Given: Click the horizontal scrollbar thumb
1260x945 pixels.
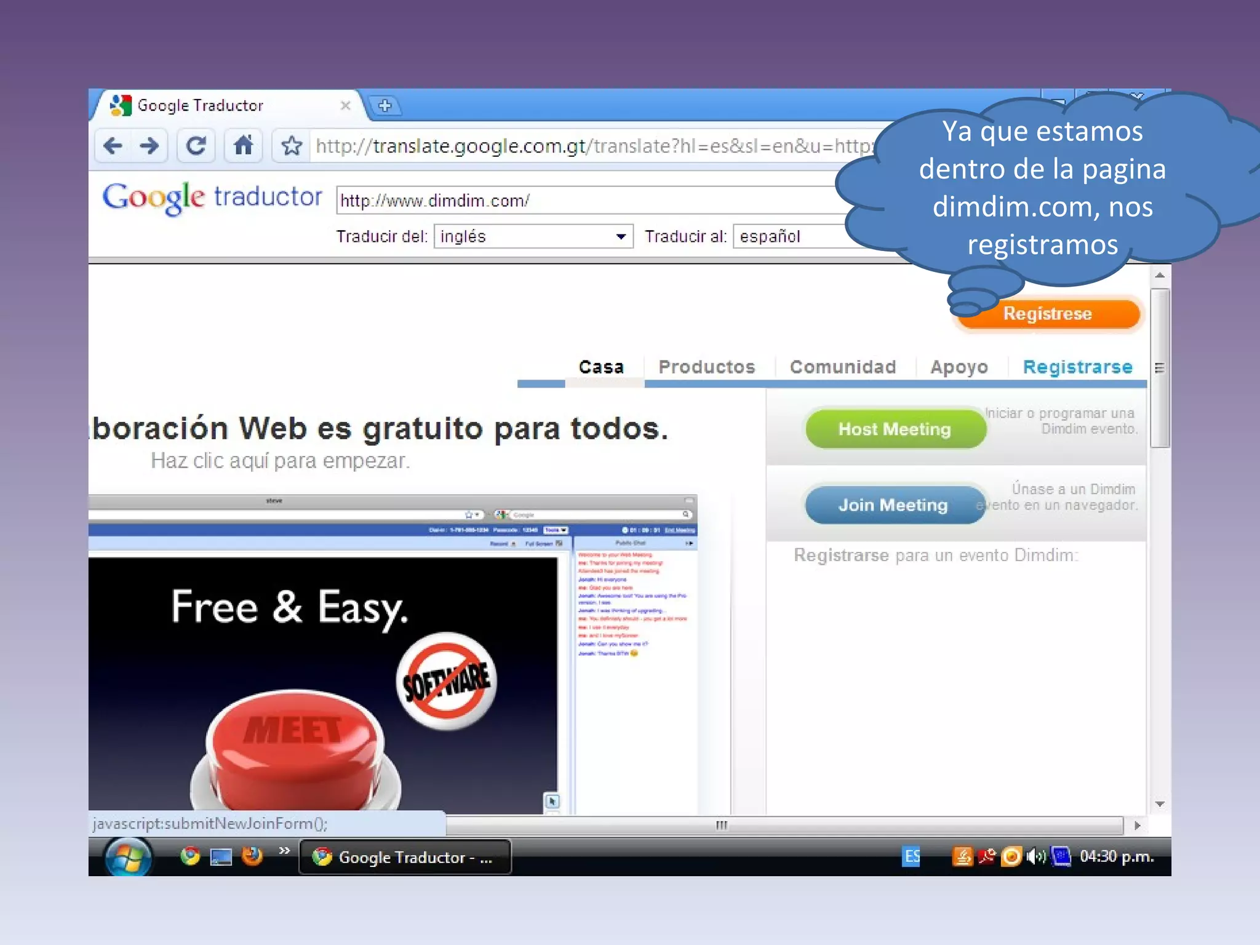Looking at the screenshot, I should click(784, 826).
